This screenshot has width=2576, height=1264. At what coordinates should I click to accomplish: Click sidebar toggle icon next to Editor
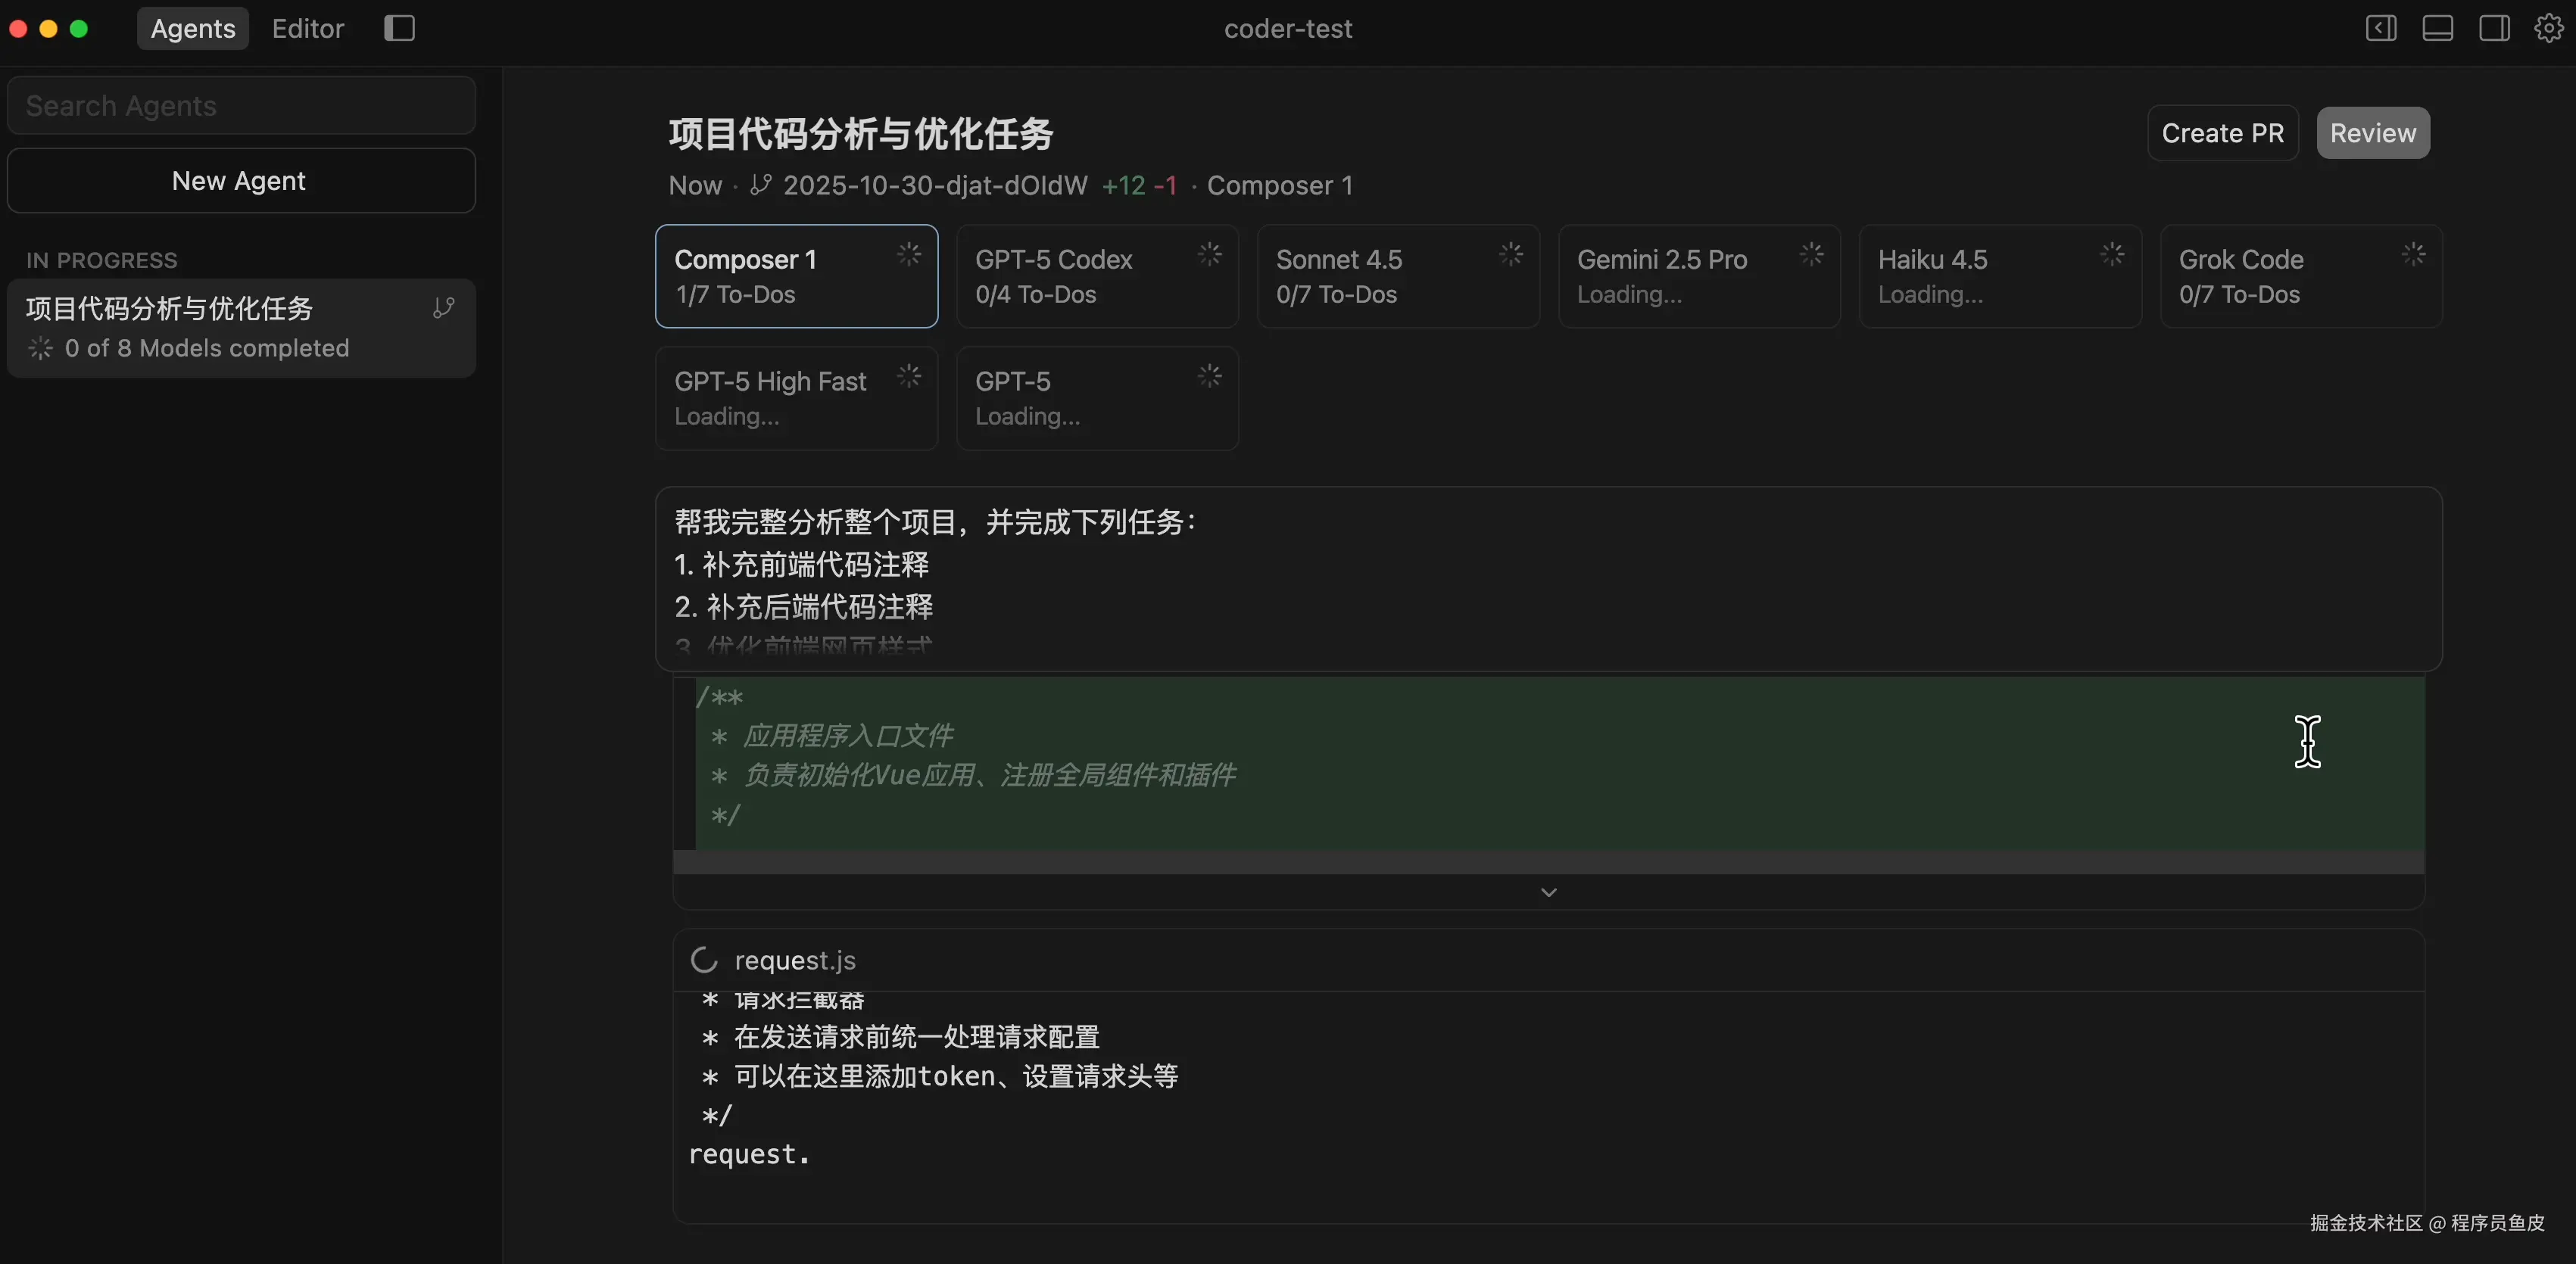(x=399, y=28)
